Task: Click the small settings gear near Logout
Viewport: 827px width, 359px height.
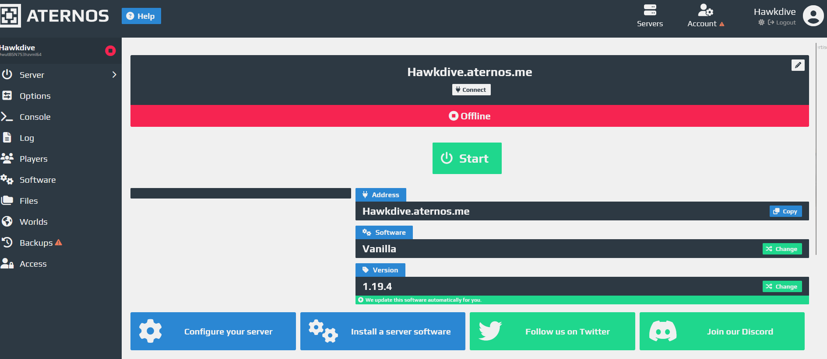Action: [761, 22]
